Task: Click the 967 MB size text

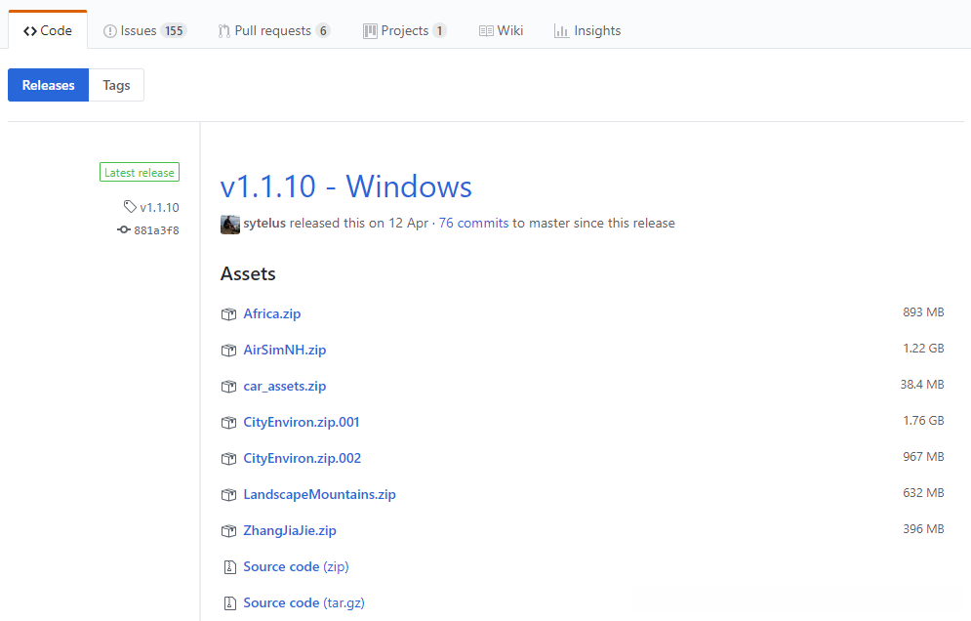Action: click(923, 457)
